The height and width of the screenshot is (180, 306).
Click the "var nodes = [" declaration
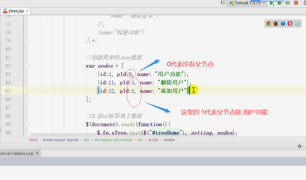coord(105,66)
